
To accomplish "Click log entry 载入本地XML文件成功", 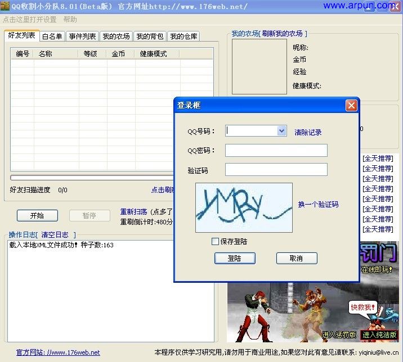I will (x=61, y=245).
